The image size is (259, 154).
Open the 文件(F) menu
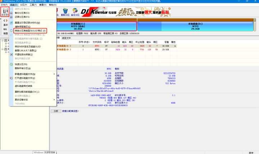tap(4, 5)
